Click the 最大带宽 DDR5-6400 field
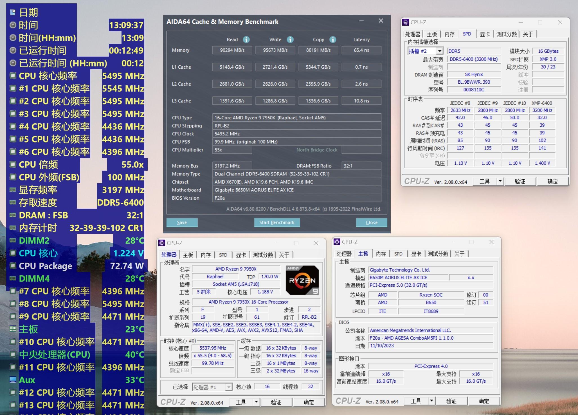Viewport: 578px width, 415px height. point(474,59)
